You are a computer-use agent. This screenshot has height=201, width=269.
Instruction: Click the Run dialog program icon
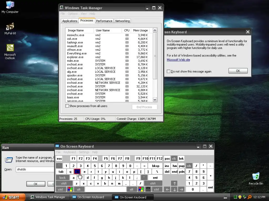click(x=9, y=160)
